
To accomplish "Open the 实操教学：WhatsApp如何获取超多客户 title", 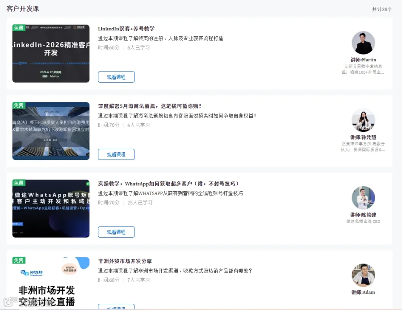I will [168, 184].
